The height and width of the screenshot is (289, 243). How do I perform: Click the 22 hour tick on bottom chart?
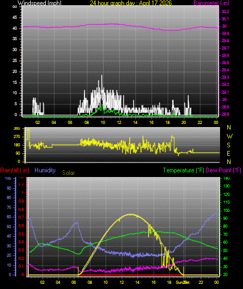point(201,282)
